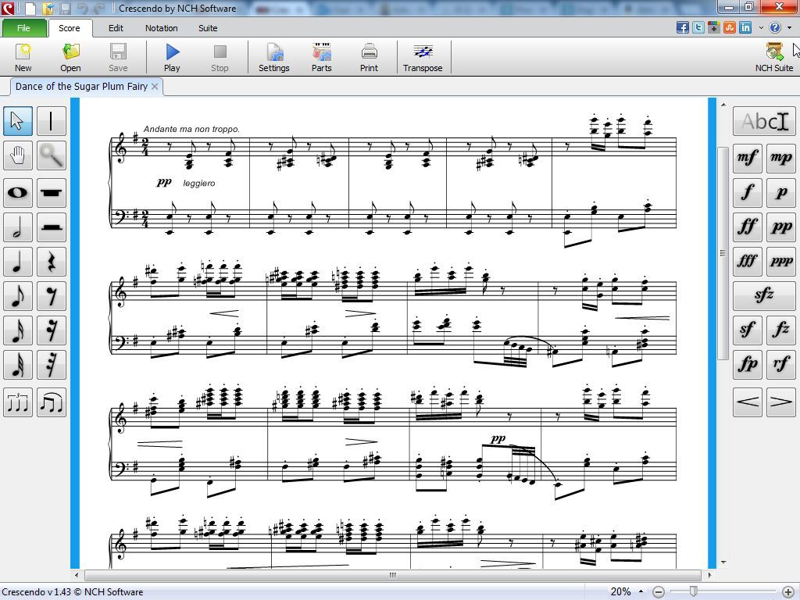Open the File menu
The width and height of the screenshot is (800, 600).
(23, 28)
